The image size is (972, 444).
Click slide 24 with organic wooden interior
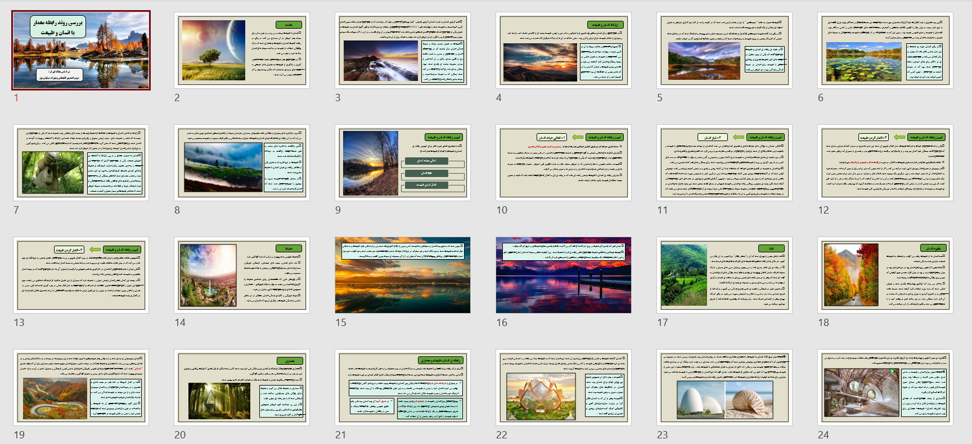(x=885, y=387)
